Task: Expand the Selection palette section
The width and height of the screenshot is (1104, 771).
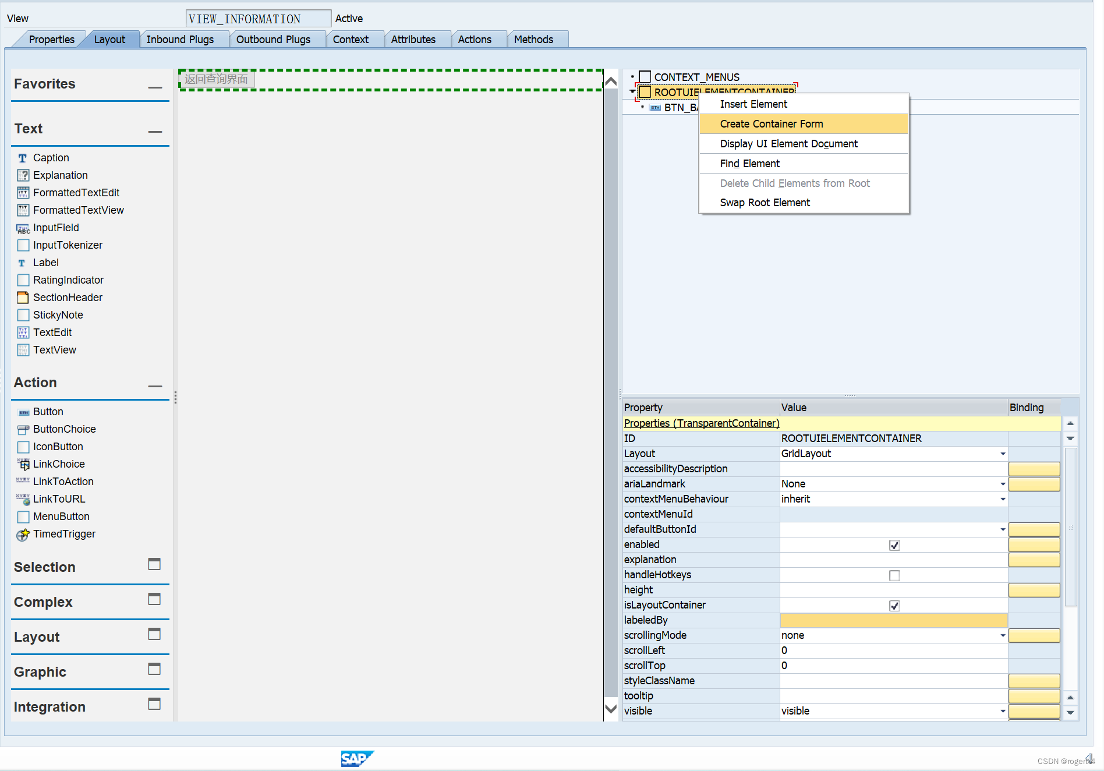Action: [154, 564]
